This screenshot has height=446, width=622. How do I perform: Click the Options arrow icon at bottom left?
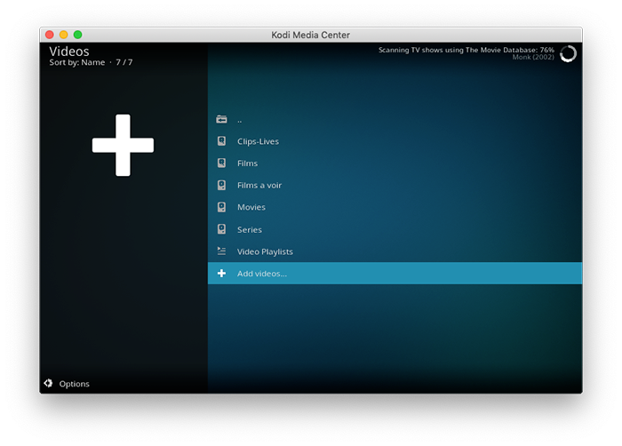point(48,384)
